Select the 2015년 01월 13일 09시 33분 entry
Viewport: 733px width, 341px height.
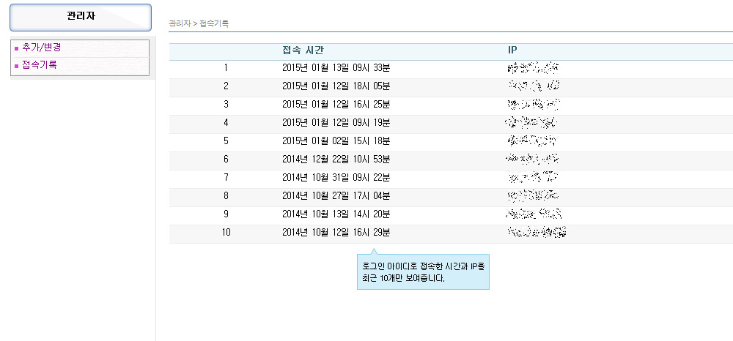click(336, 68)
